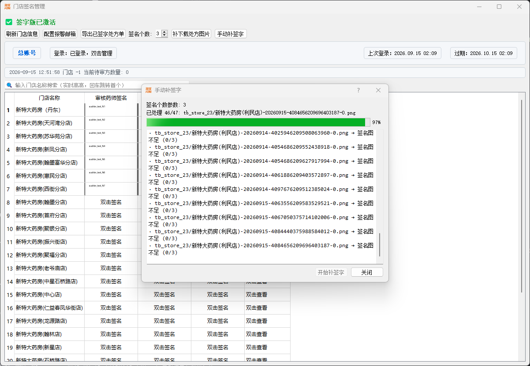
Task: Click 刷新门店信息 to refresh store info
Action: 22,34
